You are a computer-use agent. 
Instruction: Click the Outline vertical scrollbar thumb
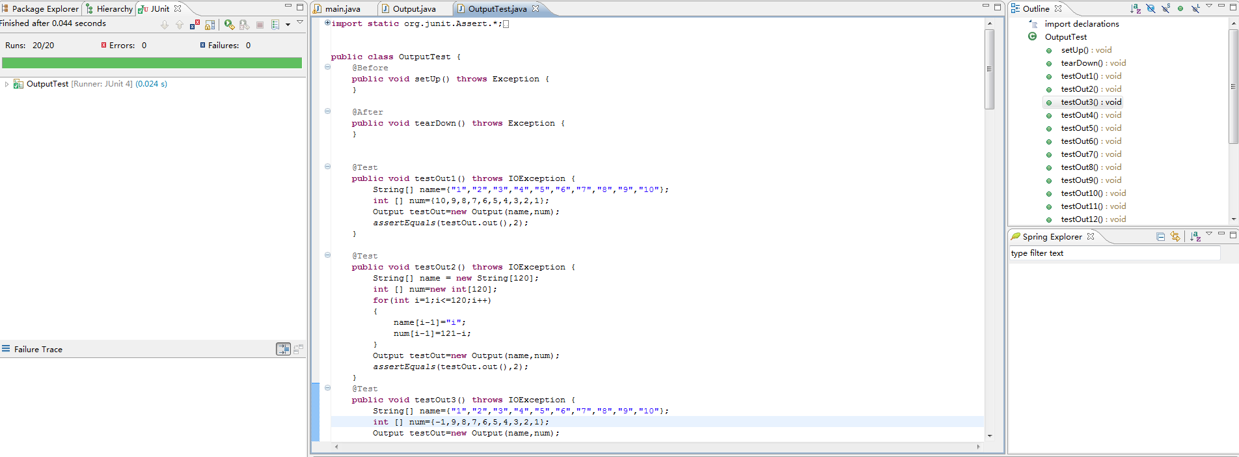point(1234,86)
